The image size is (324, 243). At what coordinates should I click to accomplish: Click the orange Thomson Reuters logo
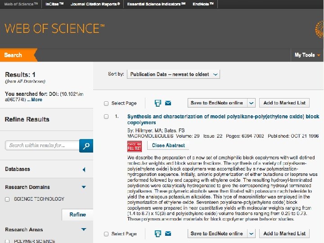coord(319,29)
